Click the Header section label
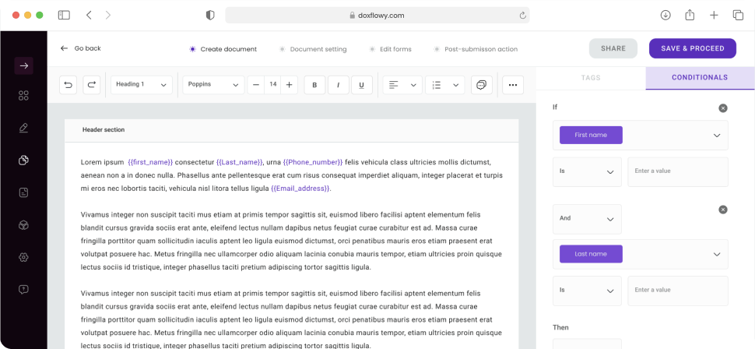This screenshot has width=755, height=349. (104, 129)
